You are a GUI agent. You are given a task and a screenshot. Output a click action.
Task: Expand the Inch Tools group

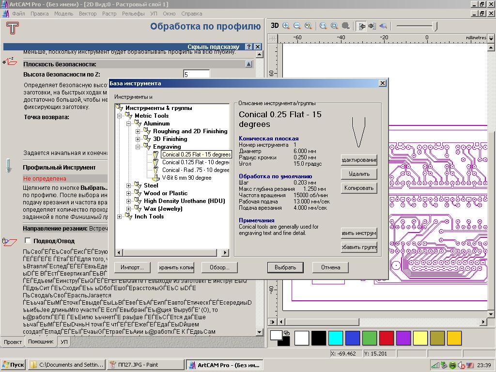pos(119,217)
